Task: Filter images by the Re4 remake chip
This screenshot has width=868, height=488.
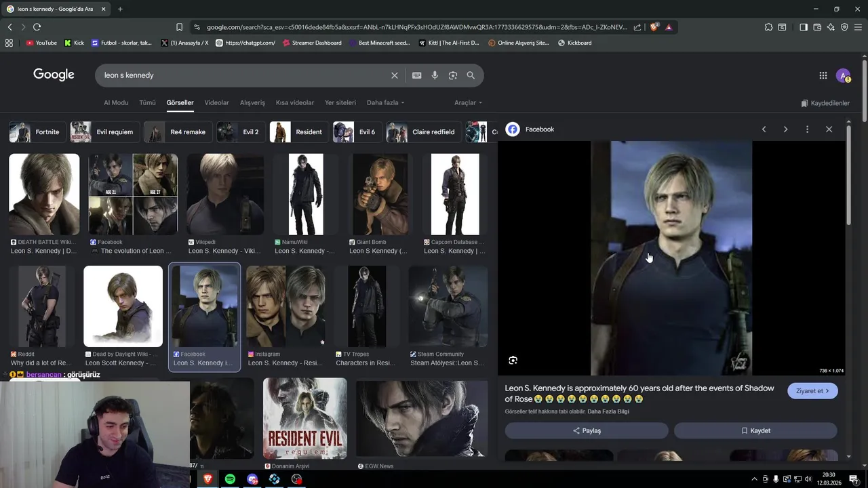Action: pos(178,132)
